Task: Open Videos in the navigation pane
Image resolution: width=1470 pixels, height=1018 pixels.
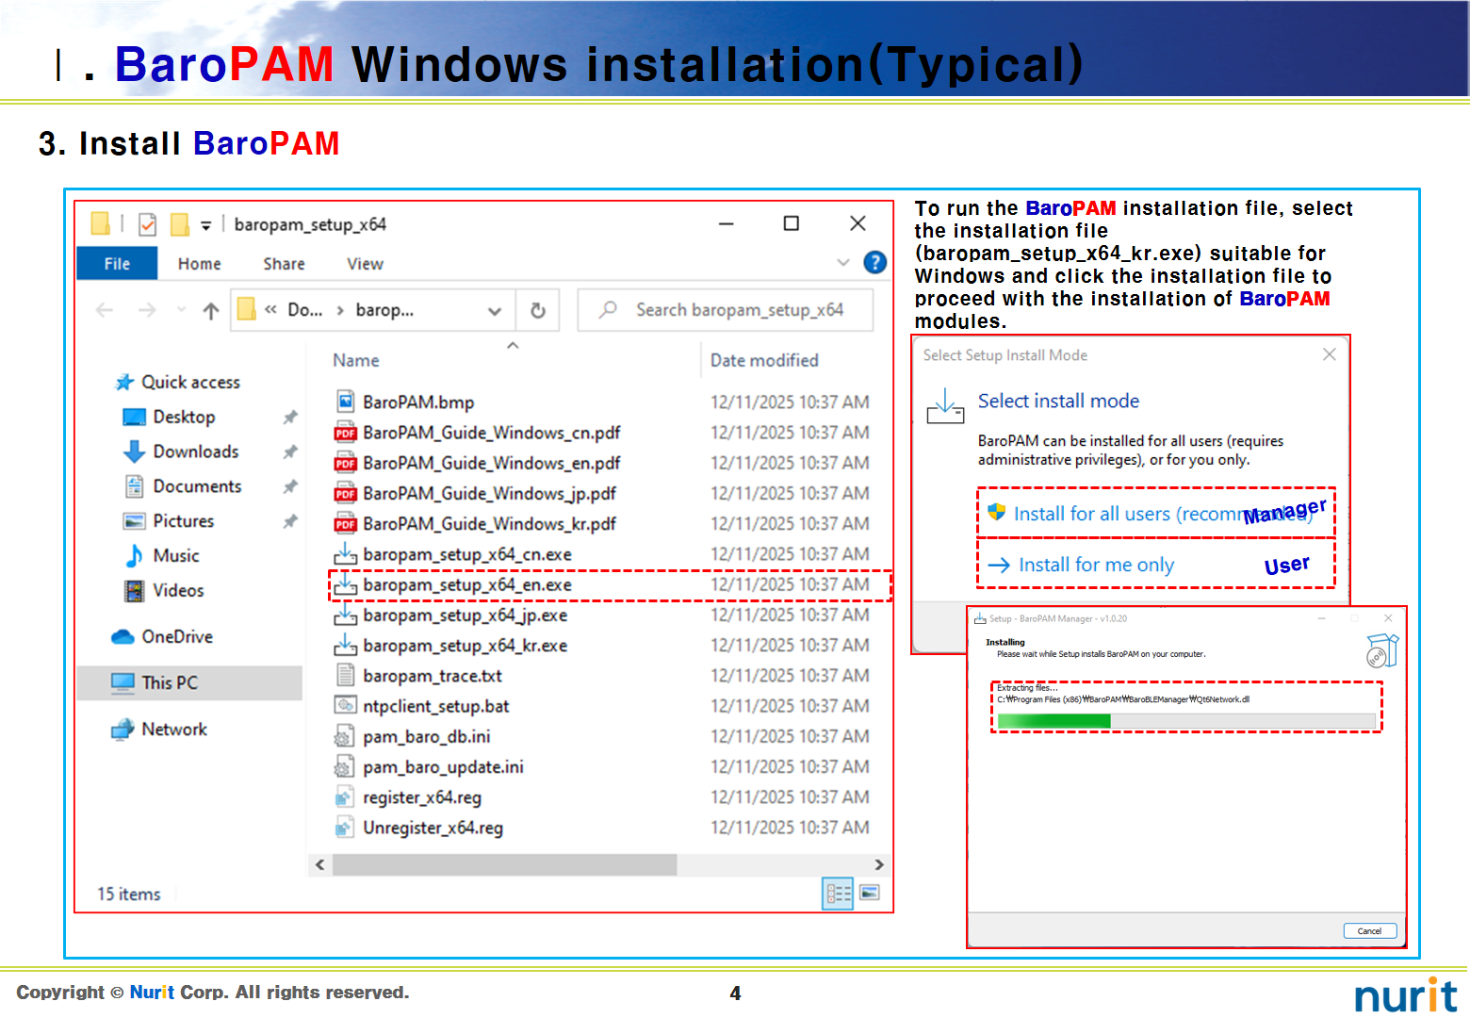Action: [x=164, y=591]
